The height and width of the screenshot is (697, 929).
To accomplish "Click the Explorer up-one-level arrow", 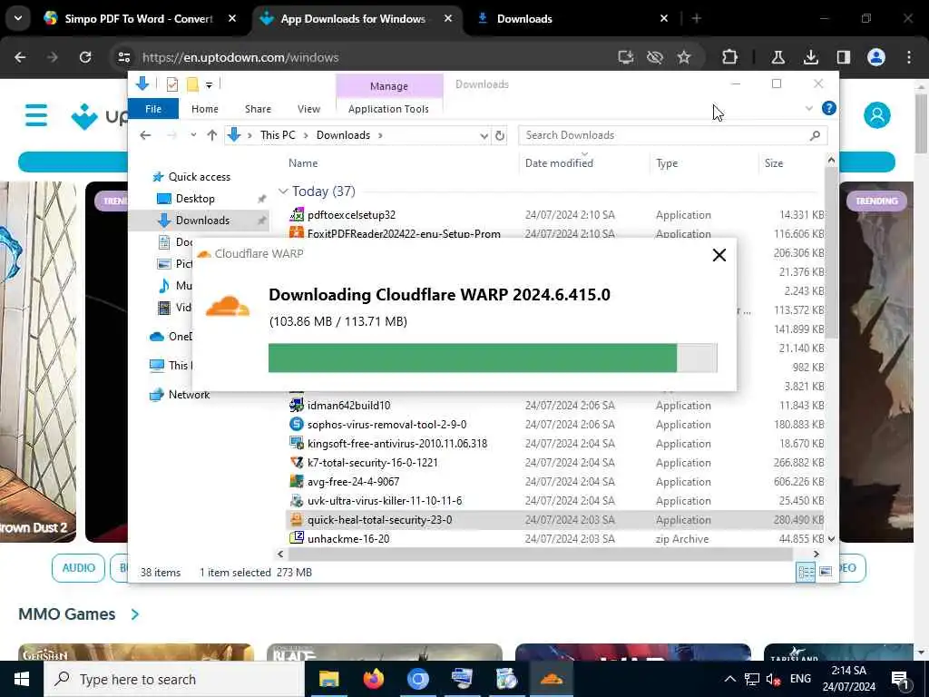I will click(x=212, y=135).
